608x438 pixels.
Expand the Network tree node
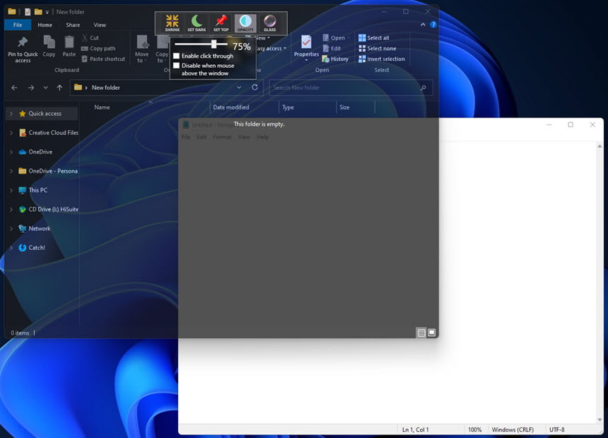[11, 229]
